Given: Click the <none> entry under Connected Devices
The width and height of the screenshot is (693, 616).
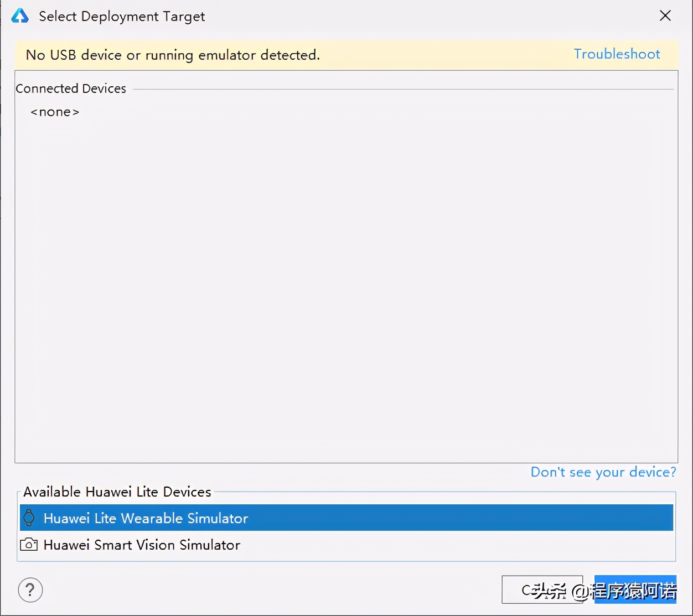Looking at the screenshot, I should [x=55, y=112].
